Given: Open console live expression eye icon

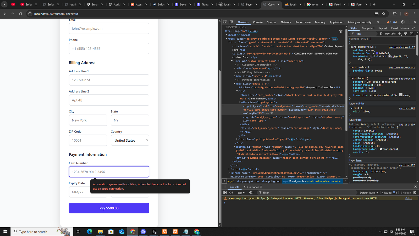Looking at the screenshot, I should point(251,192).
